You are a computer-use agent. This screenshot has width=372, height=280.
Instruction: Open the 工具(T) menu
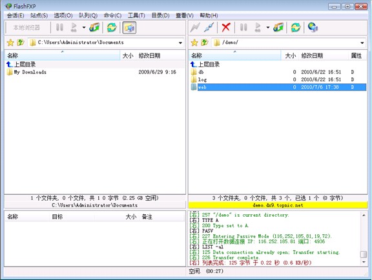click(136, 15)
